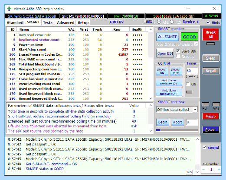Image resolution: width=226 pixels, height=180 pixels.
Task: Click the Recall button
Action: pyautogui.click(x=211, y=71)
